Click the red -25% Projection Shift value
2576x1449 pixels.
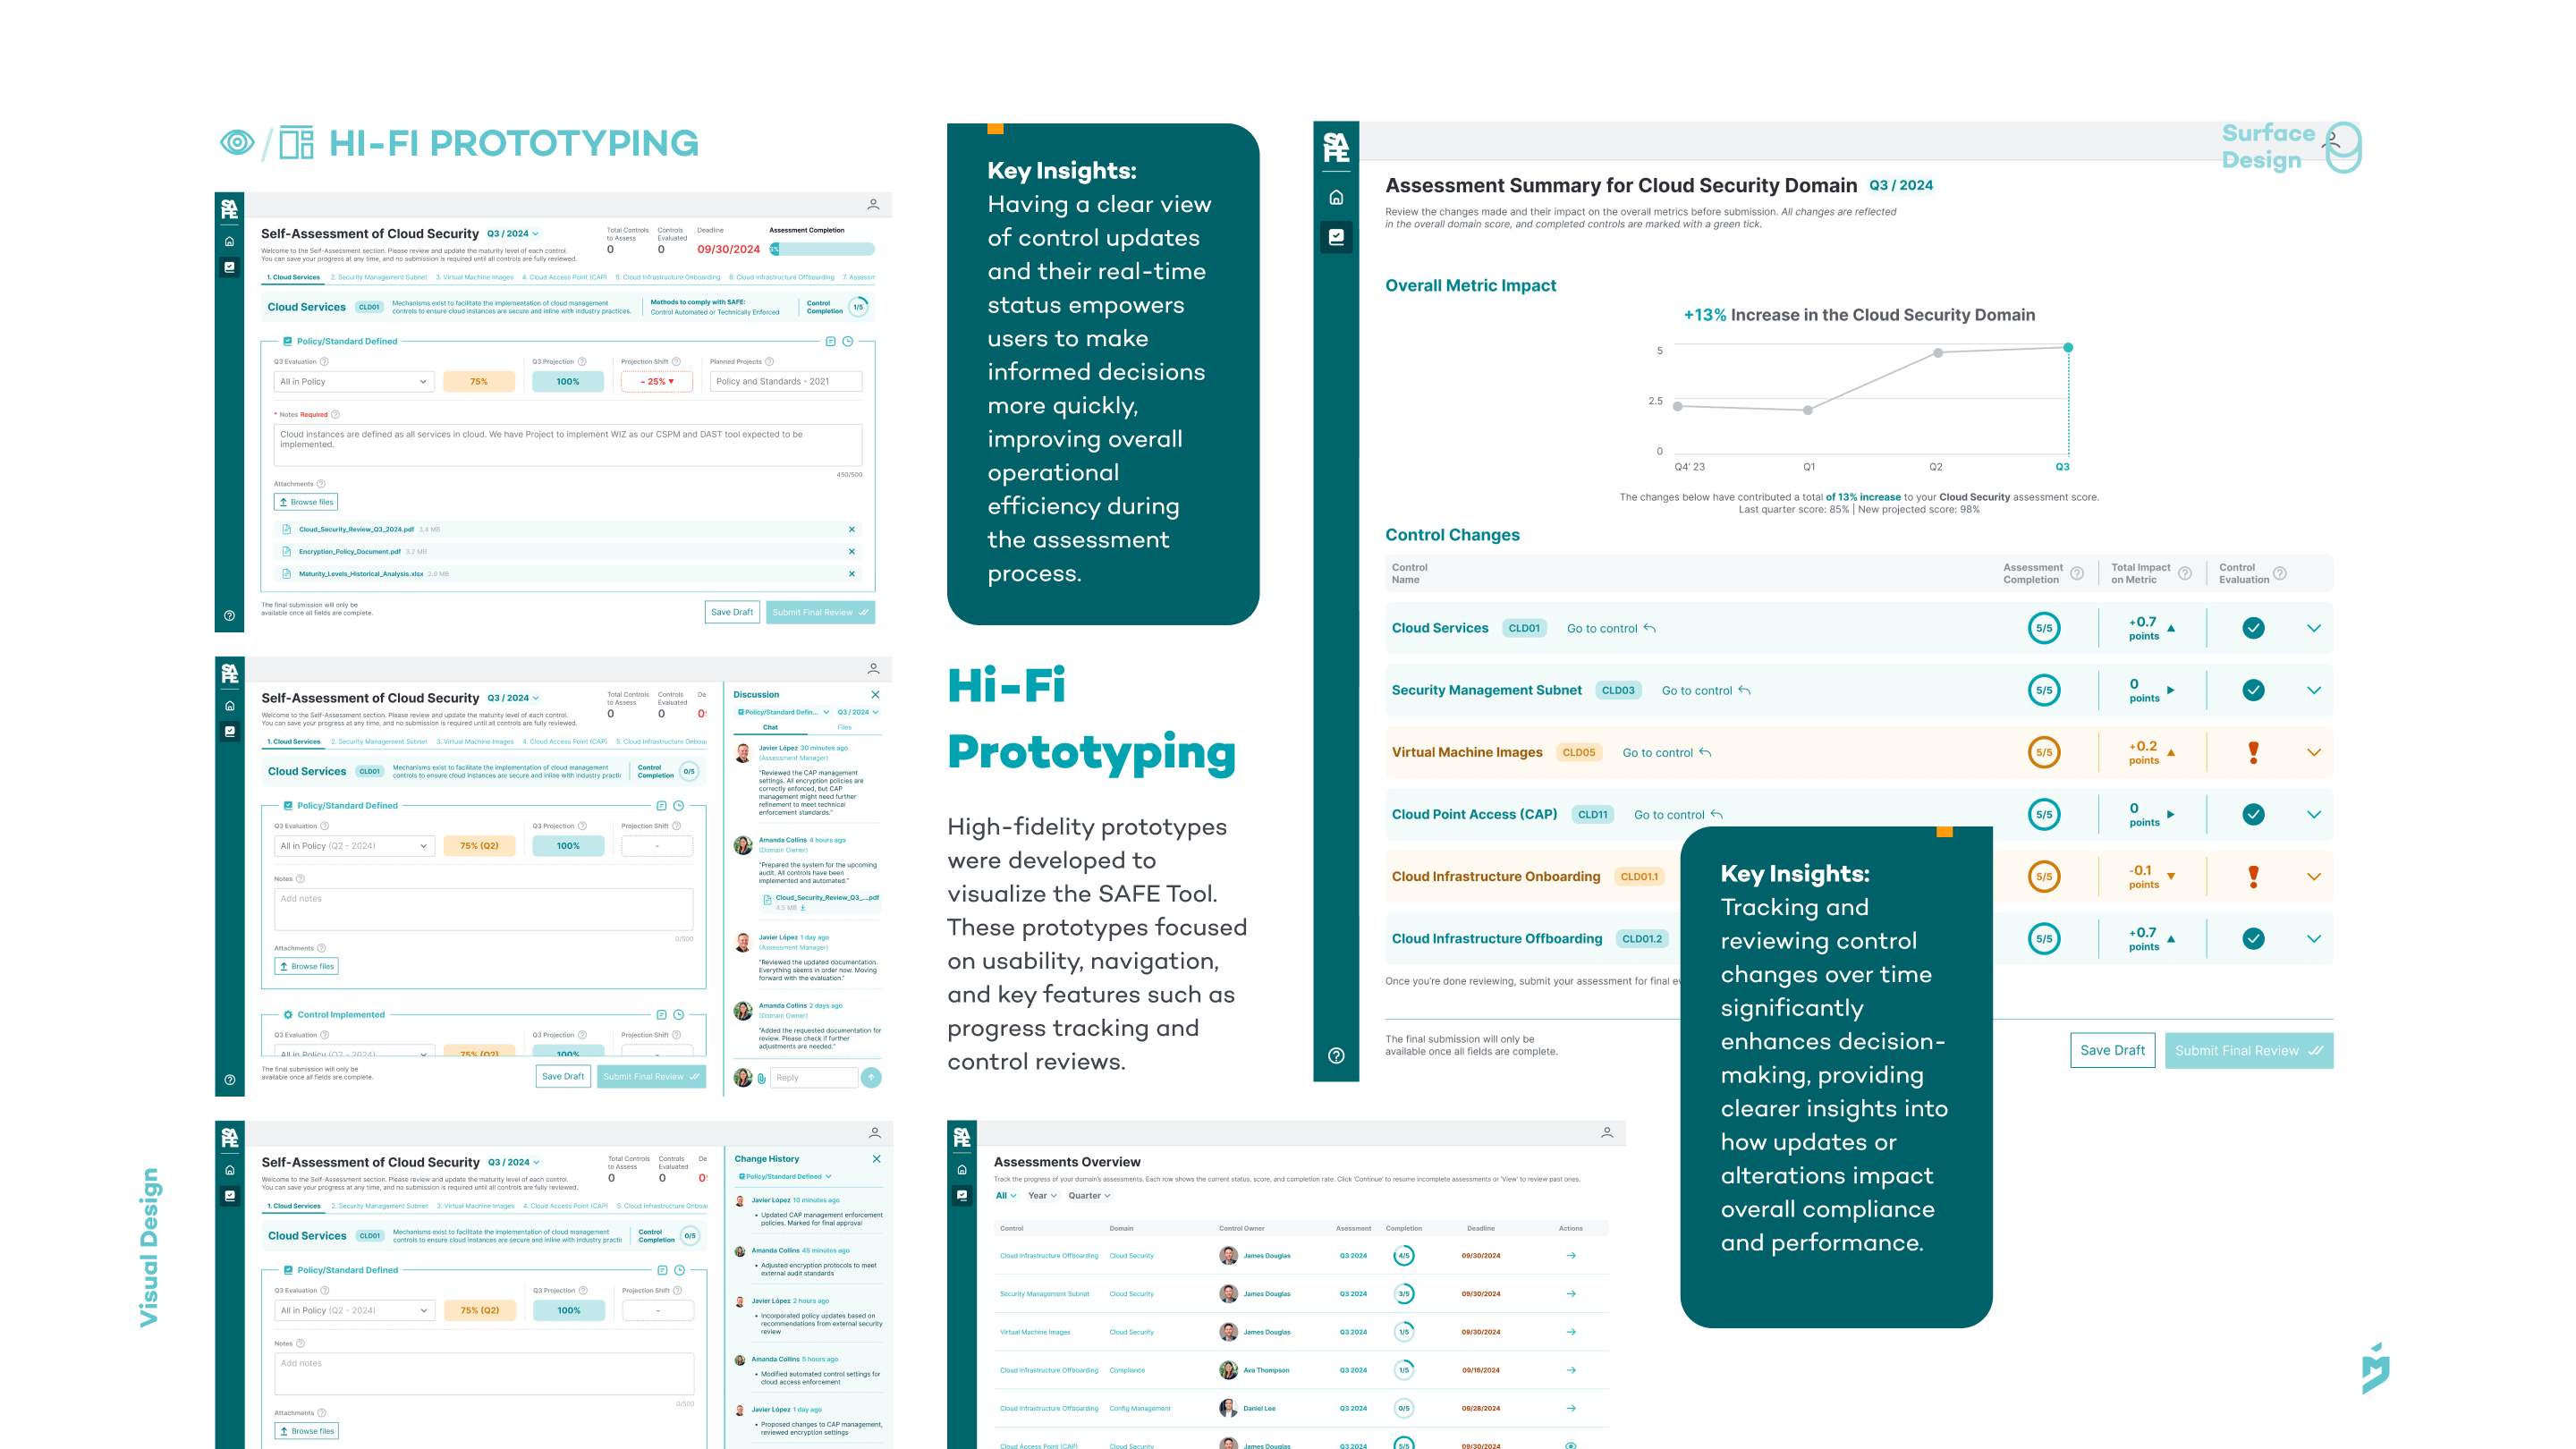[657, 381]
